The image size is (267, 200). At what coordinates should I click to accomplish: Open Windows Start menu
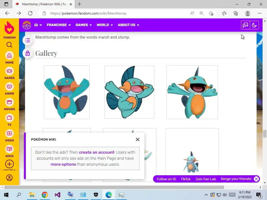(6, 195)
